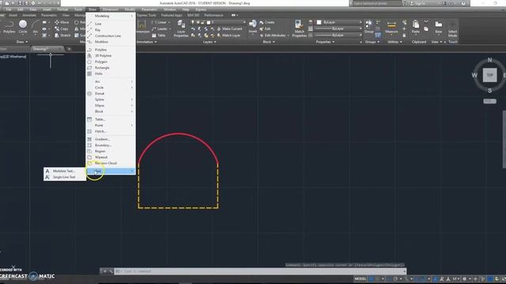Click the Linear dimension tool
The image size is (506, 284).
[x=160, y=22]
